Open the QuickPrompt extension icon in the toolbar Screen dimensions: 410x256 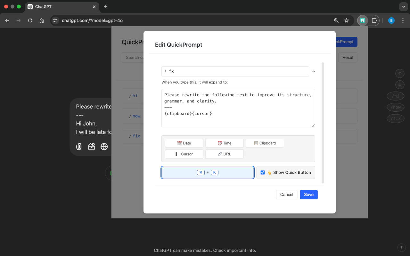(x=362, y=20)
